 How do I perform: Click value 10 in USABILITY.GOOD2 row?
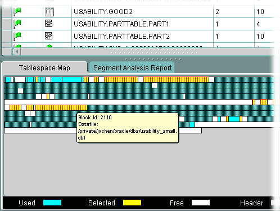pyautogui.click(x=260, y=12)
